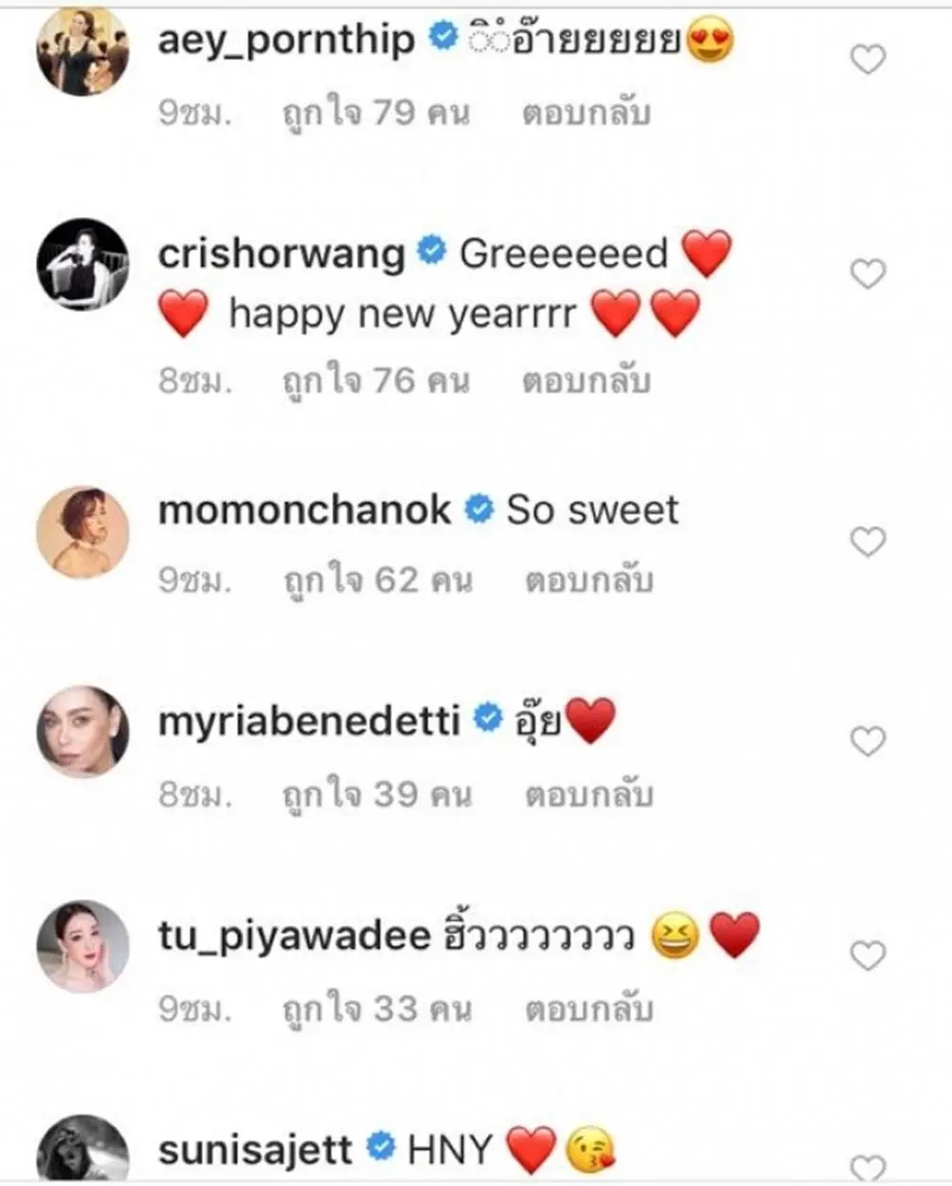View momonchanok's profile avatar
The height and width of the screenshot is (1186, 952).
[83, 532]
